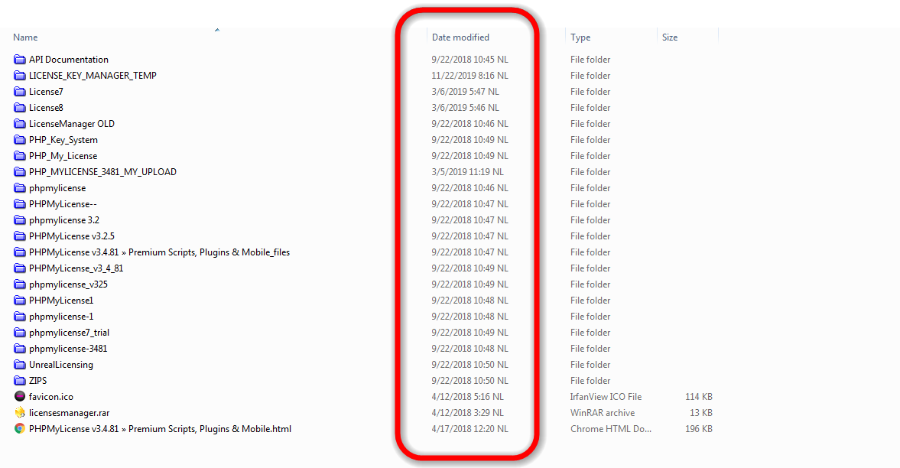Click the date in the PHP_Key_System row
The height and width of the screenshot is (468, 900).
[469, 139]
